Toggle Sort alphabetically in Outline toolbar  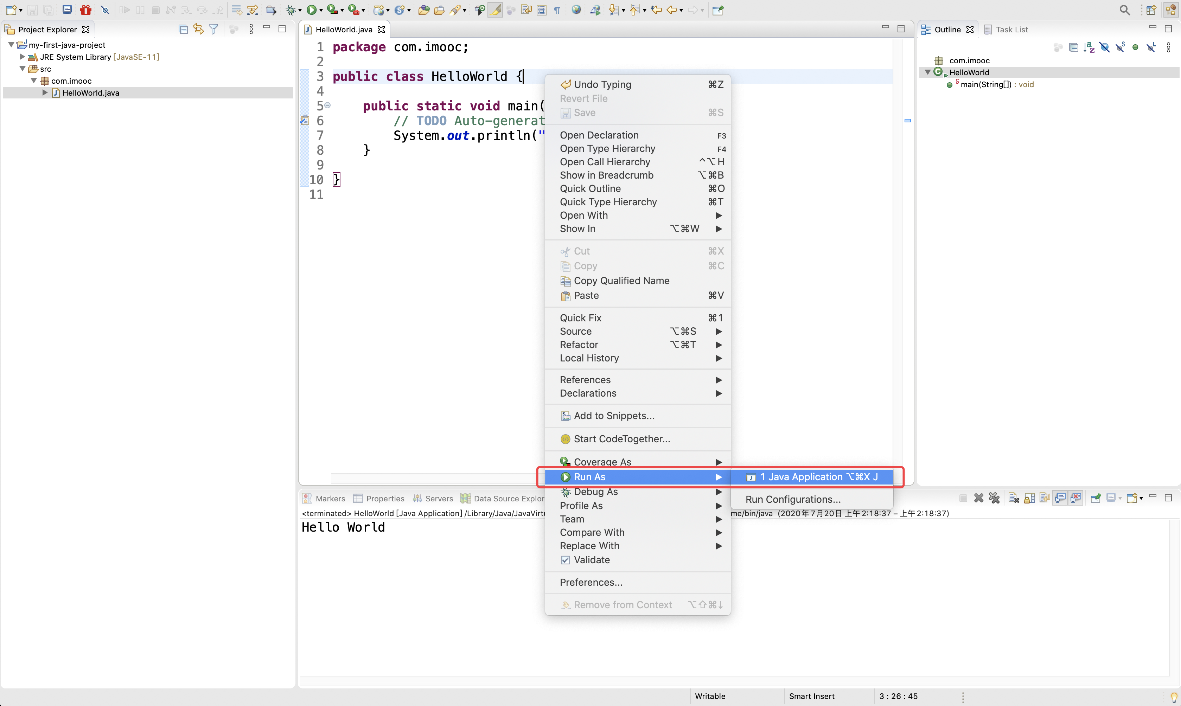pos(1089,47)
